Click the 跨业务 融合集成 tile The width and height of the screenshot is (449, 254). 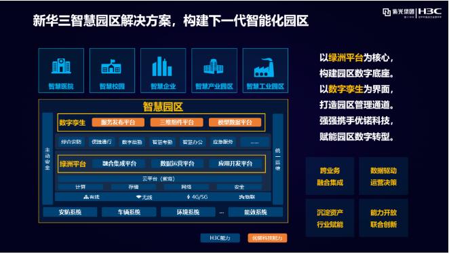(330, 177)
